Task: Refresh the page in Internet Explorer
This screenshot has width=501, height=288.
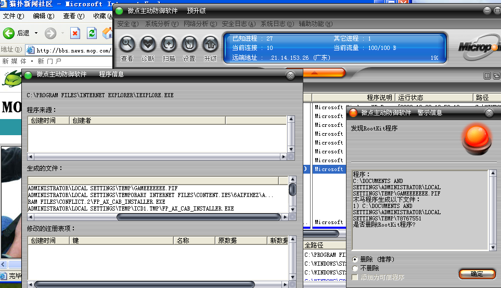Action: [92, 33]
